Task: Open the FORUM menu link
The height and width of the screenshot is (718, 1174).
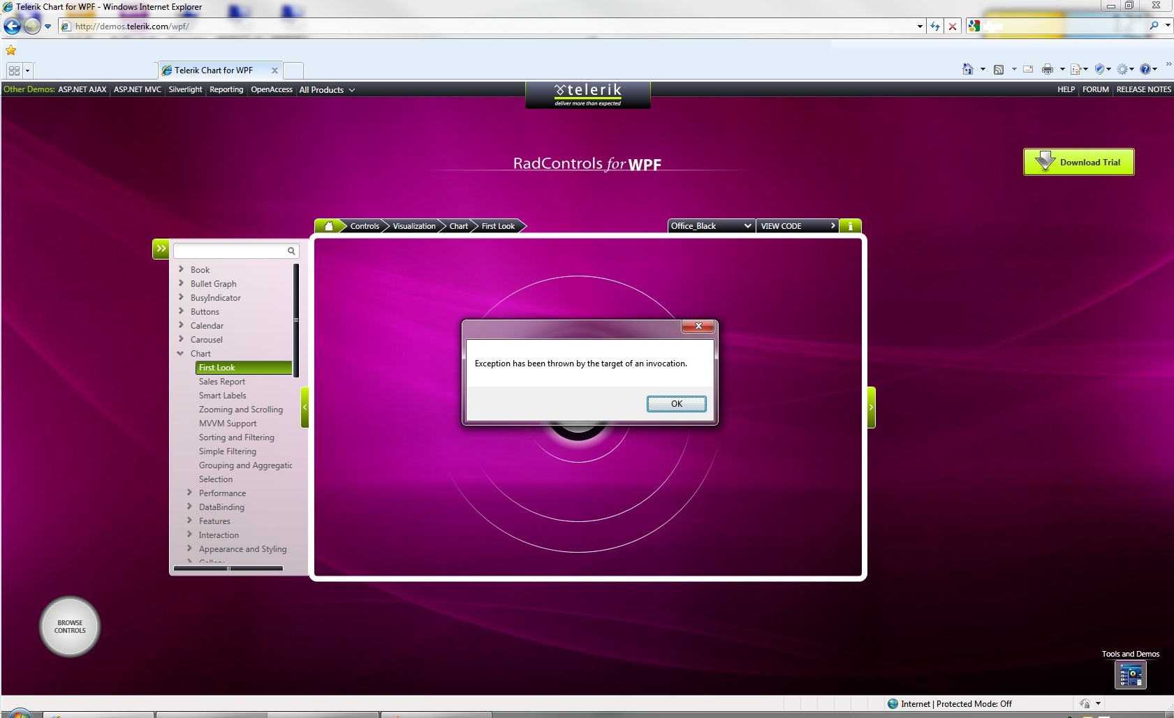Action: (1096, 89)
